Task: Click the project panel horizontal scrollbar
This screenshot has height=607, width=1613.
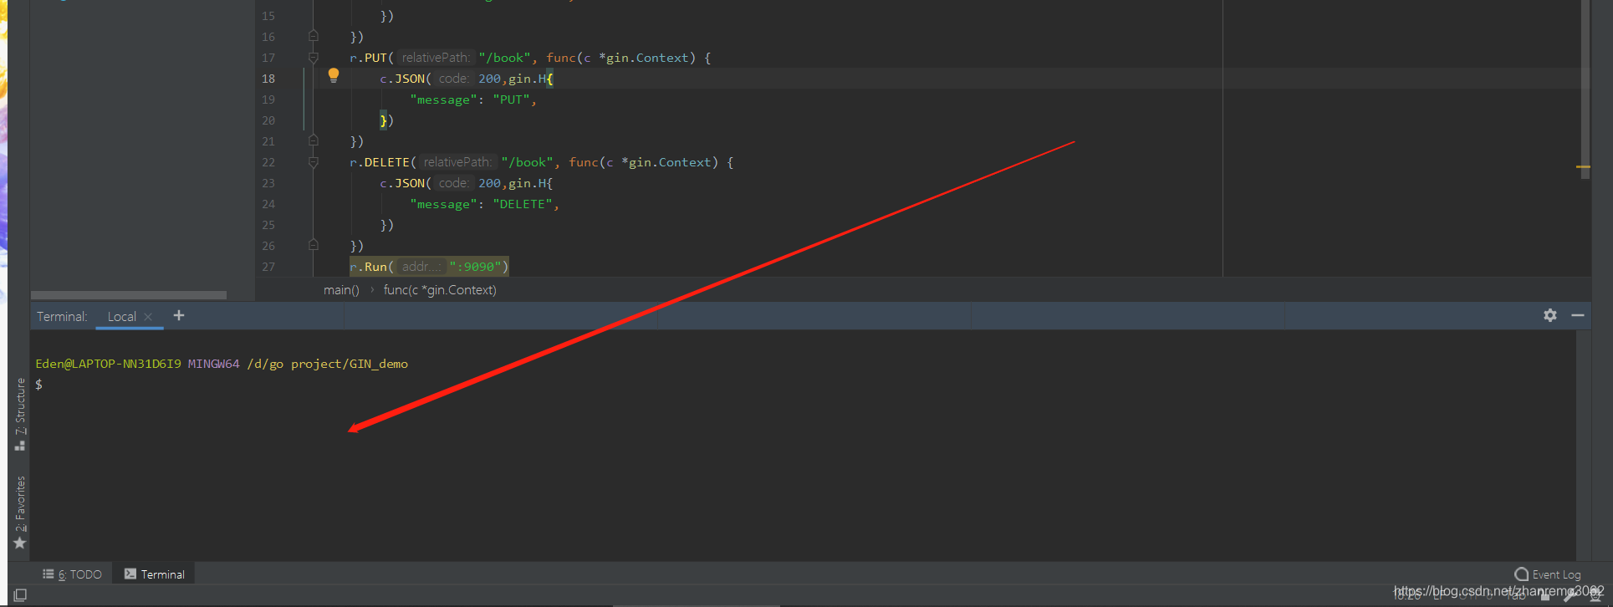Action: [129, 295]
